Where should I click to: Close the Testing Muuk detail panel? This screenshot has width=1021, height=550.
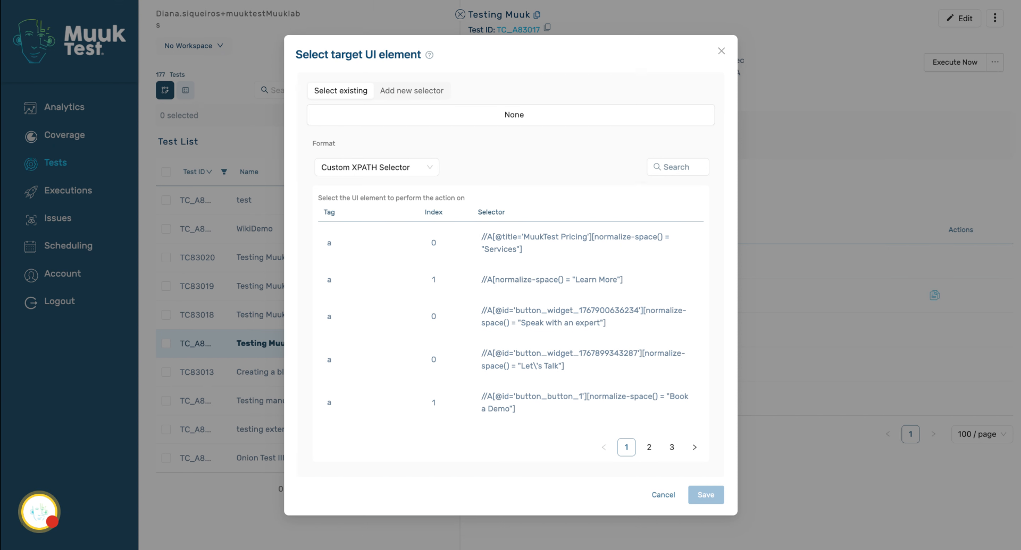[461, 14]
